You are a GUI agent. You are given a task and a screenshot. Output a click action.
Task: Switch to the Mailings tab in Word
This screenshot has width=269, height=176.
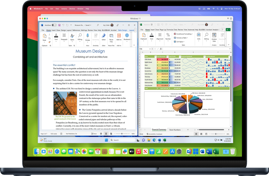pos(84,30)
